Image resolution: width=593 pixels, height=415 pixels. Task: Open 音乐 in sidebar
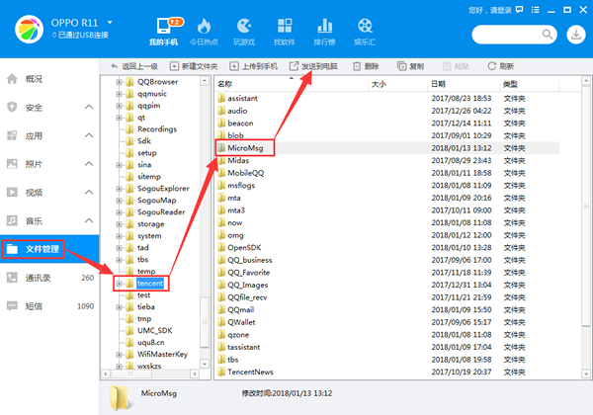click(x=49, y=220)
